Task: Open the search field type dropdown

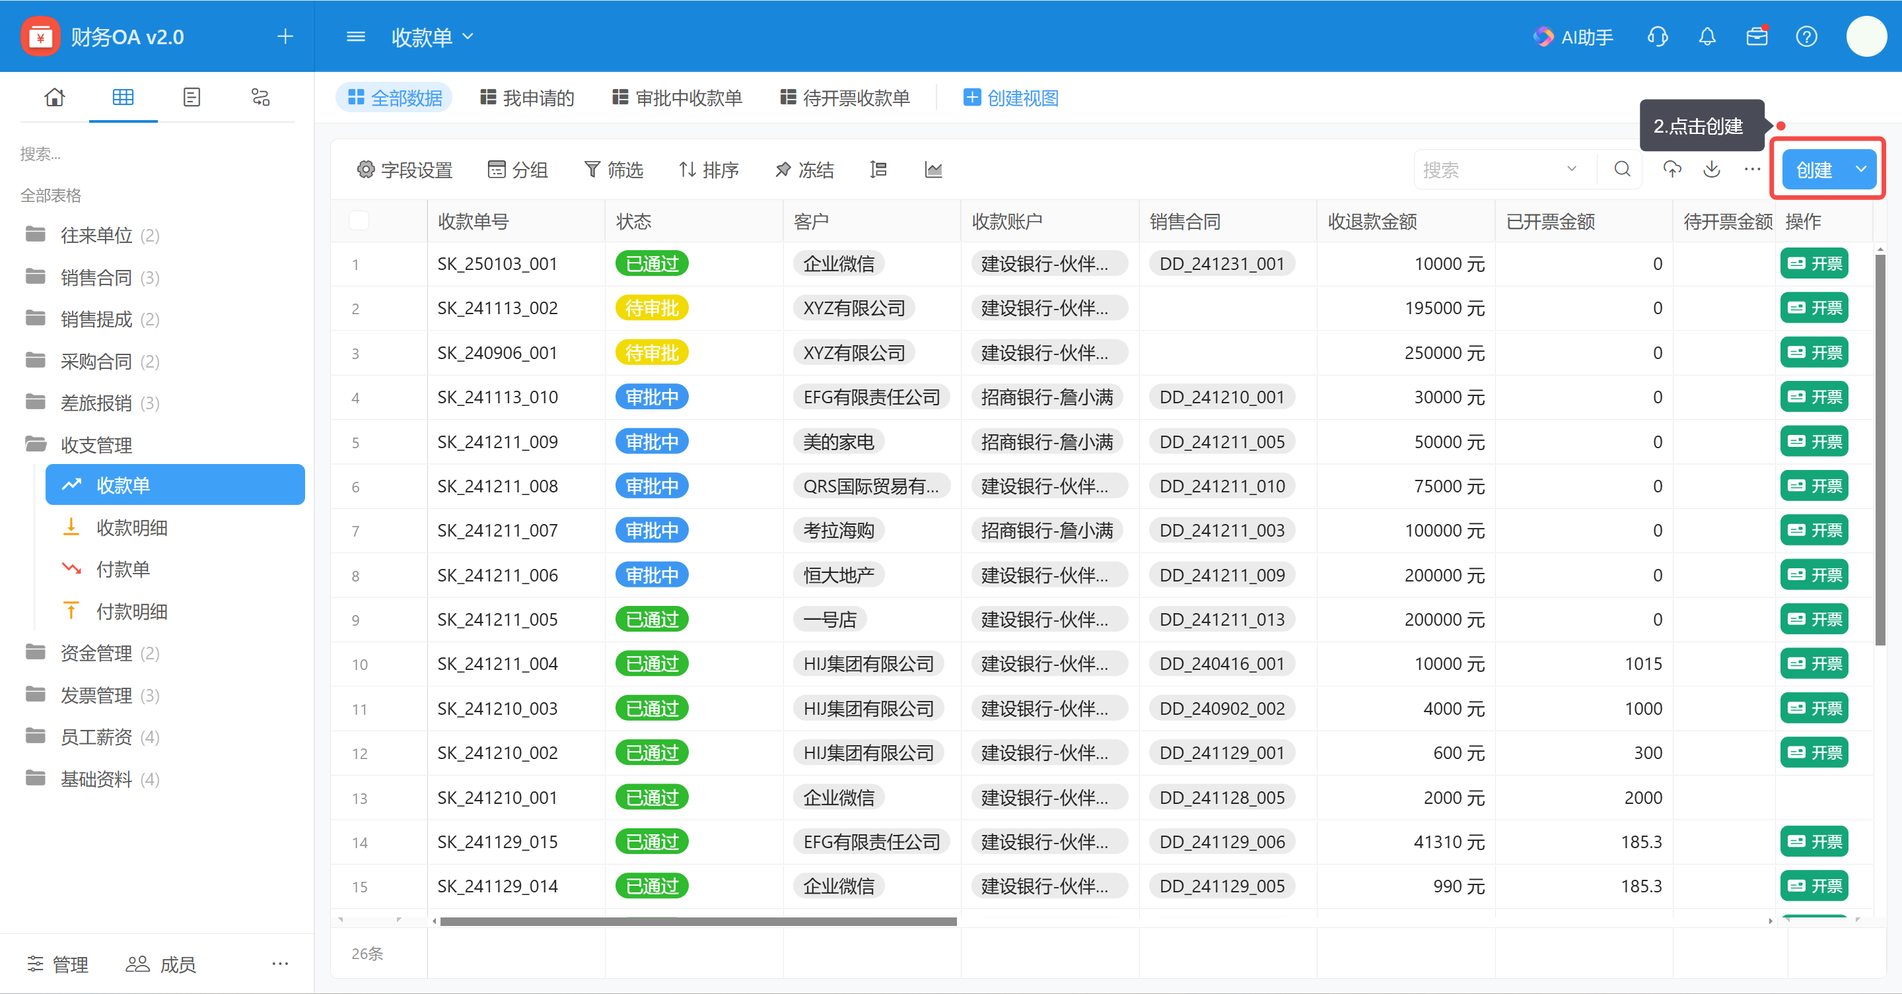Action: pos(1571,170)
